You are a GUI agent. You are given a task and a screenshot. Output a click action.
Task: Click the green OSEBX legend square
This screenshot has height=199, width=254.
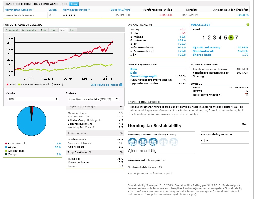tap(20, 85)
